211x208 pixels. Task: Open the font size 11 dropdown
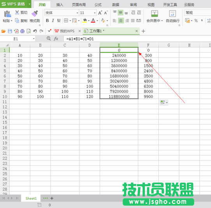pyautogui.click(x=95, y=13)
